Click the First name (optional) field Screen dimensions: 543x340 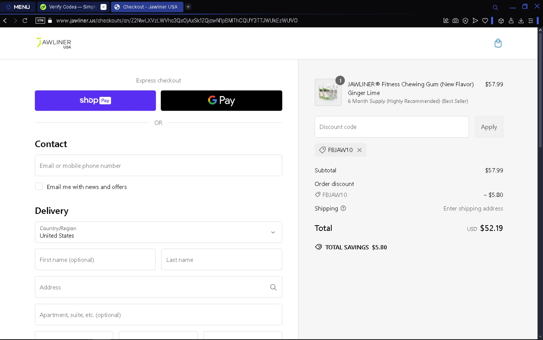click(95, 260)
